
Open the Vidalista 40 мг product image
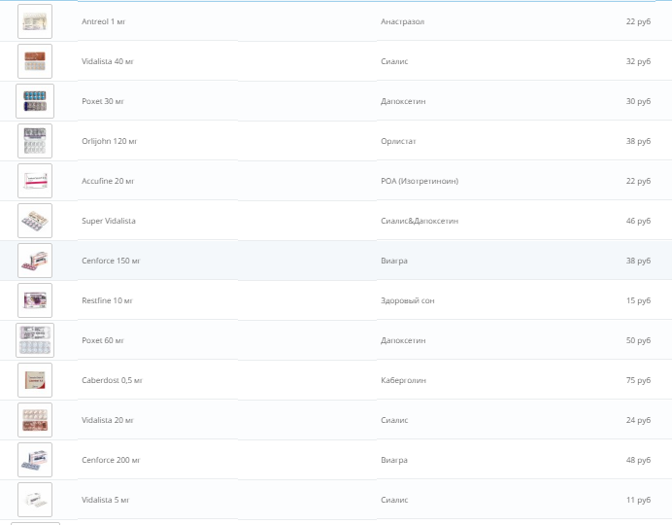[35, 61]
